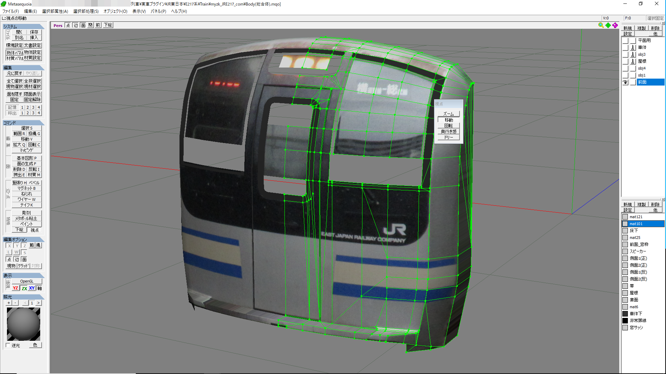This screenshot has height=374, width=666.
Task: Click the yellow magnifier zoom view icon
Action: [x=601, y=25]
